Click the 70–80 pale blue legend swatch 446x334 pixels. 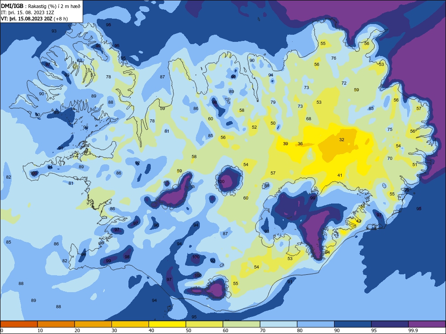(x=278, y=324)
